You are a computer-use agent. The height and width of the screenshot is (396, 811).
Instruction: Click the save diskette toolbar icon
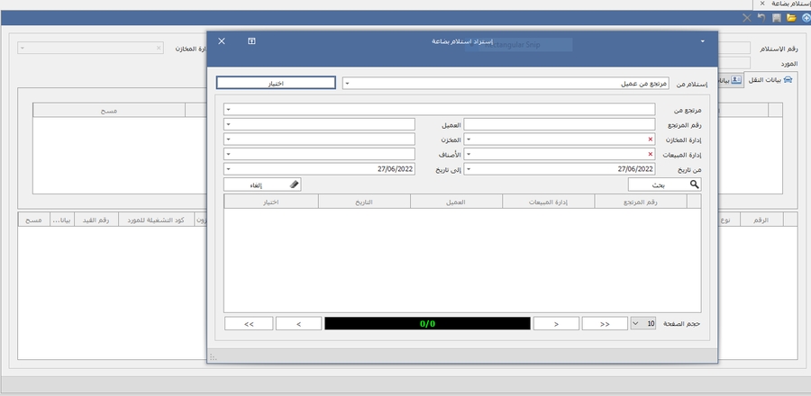point(777,18)
